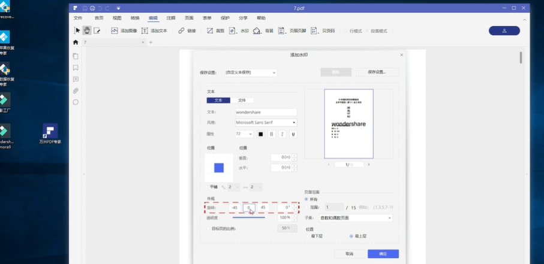Open the page thumbnails sidebar panel
Viewport: 544px width, 264px height.
(x=76, y=56)
